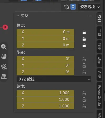The width and height of the screenshot is (105, 118).
Task: Lock rotation Y axis
Action: click(84, 65)
